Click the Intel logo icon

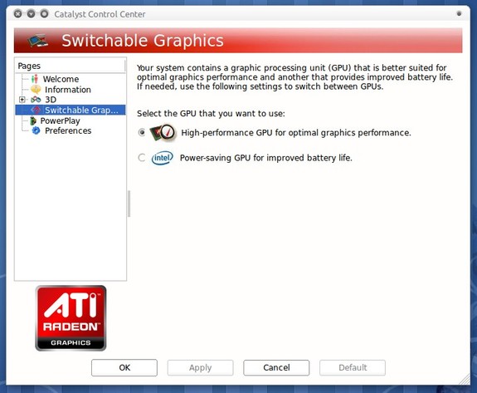point(162,158)
